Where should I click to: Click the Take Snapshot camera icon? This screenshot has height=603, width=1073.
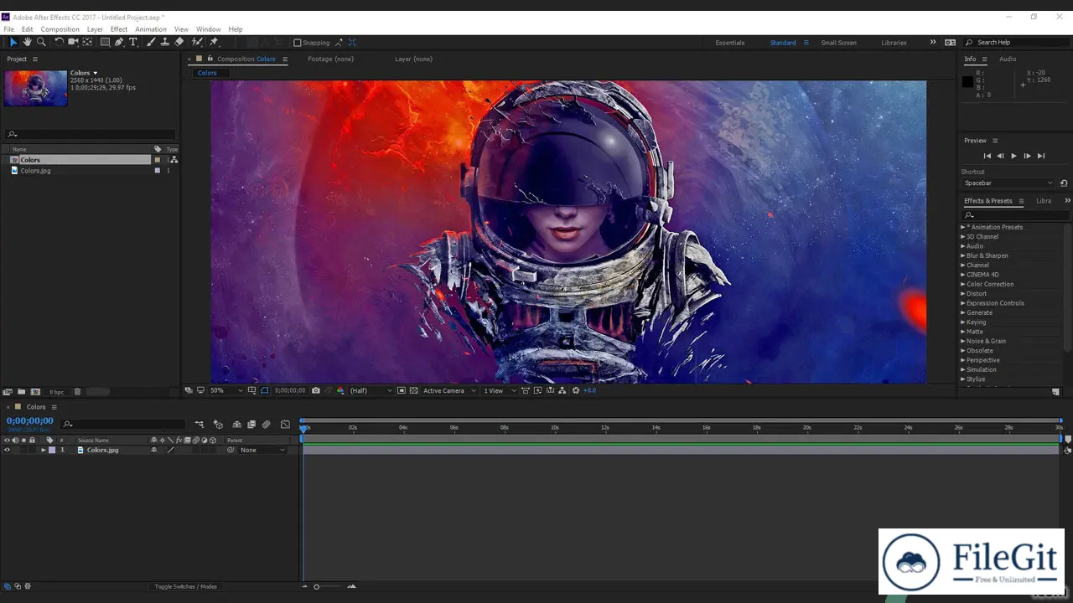pyautogui.click(x=316, y=390)
